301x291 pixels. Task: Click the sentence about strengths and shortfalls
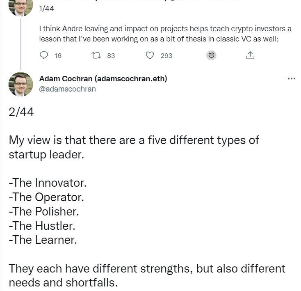point(147,275)
